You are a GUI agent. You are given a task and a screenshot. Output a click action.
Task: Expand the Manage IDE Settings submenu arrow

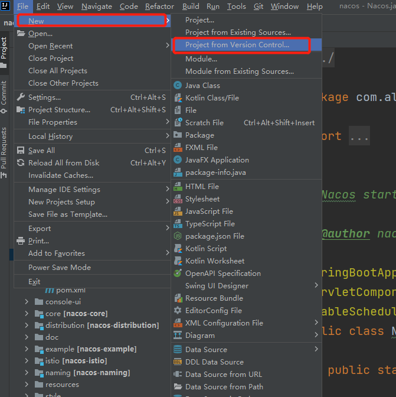click(x=168, y=189)
